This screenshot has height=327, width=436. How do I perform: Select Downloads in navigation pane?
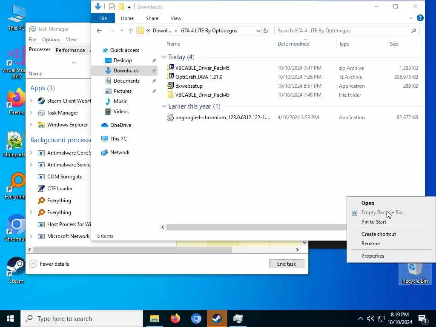click(x=124, y=71)
